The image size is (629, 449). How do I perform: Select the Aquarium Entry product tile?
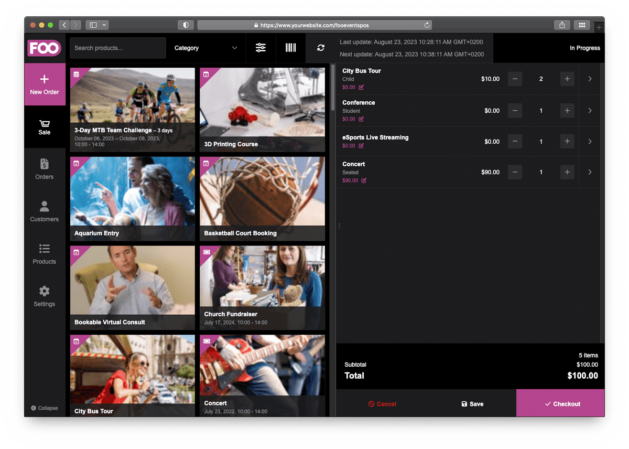pyautogui.click(x=132, y=199)
